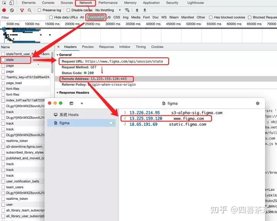Viewport: 277px width, 221px height.
Task: Open No throttling dropdown
Action: pyautogui.click(x=108, y=10)
